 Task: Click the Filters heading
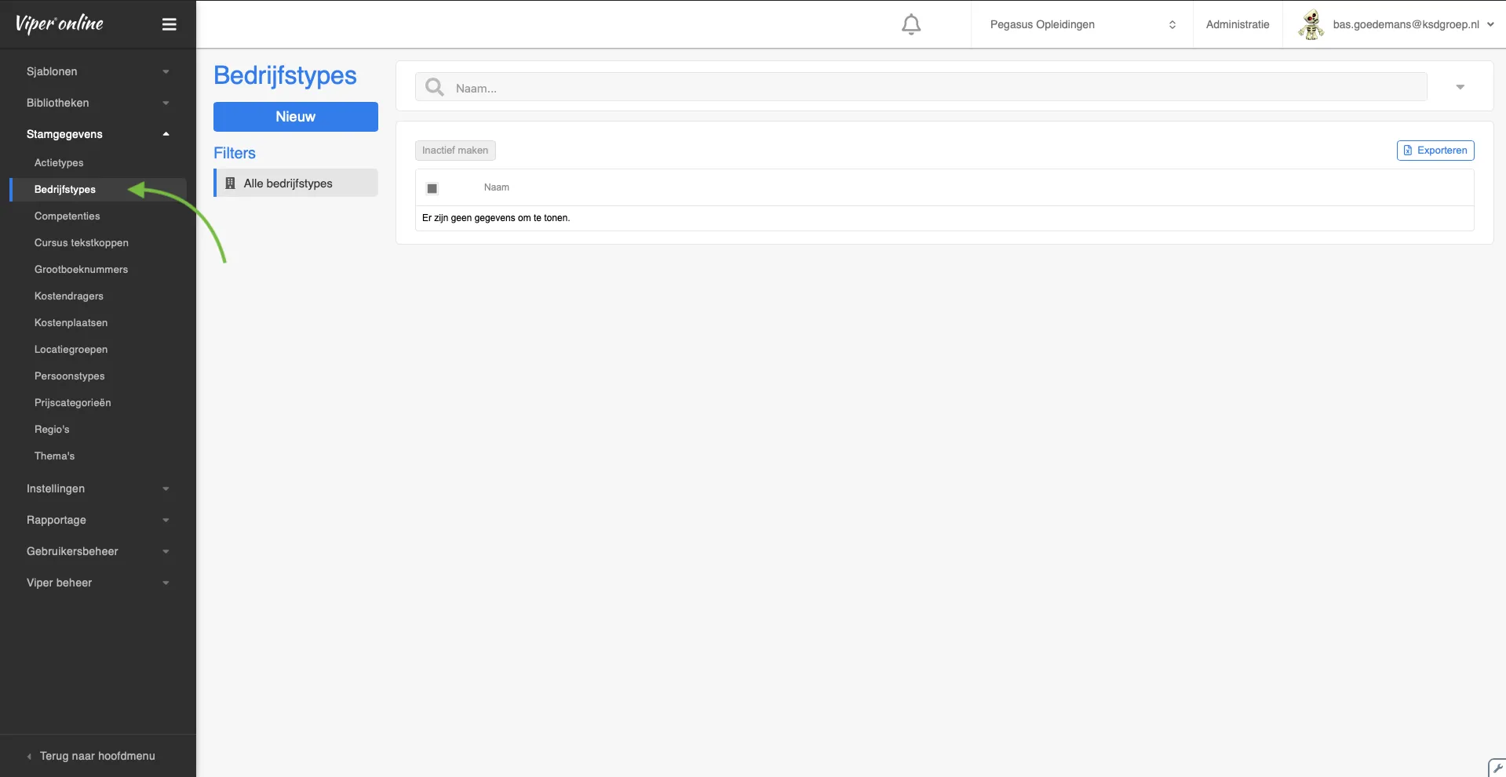point(235,153)
